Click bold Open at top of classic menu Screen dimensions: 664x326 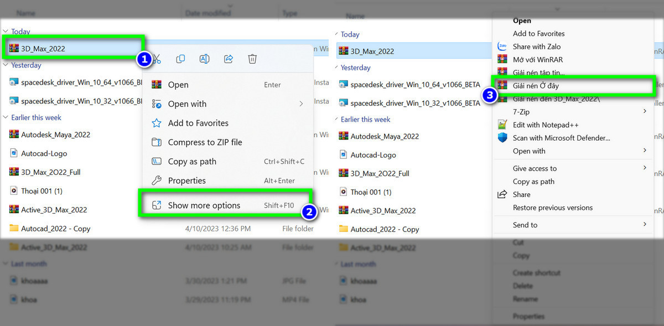click(x=522, y=20)
